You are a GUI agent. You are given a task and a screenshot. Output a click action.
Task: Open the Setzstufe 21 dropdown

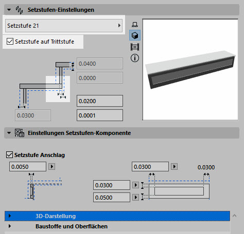point(64,26)
